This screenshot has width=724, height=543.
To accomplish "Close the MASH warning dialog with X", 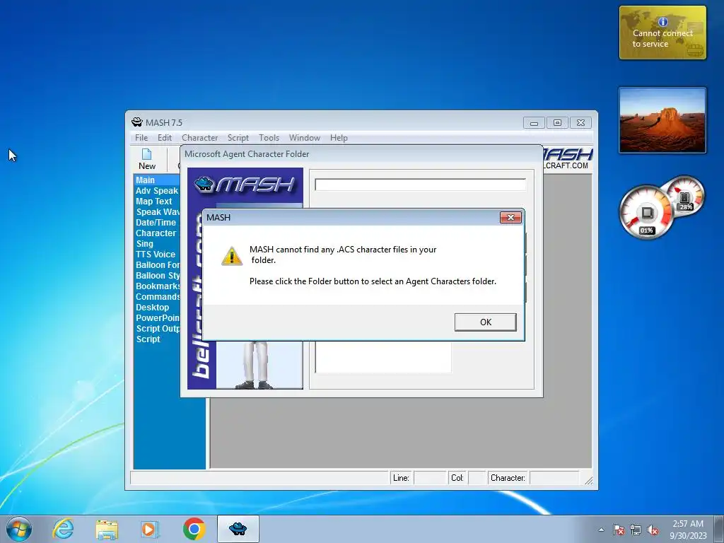I will (x=510, y=218).
